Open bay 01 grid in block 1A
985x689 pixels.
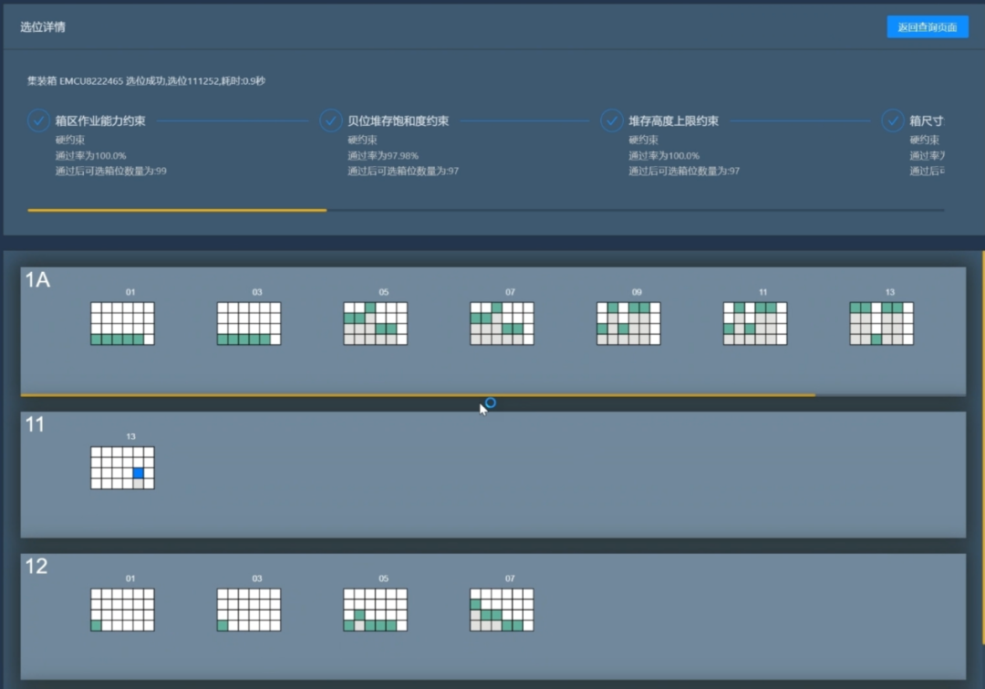[x=122, y=324]
